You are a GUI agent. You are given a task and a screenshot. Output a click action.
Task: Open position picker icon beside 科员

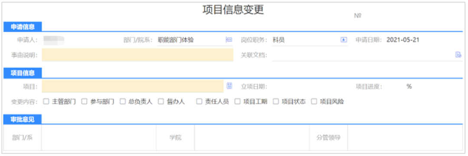click(x=344, y=40)
